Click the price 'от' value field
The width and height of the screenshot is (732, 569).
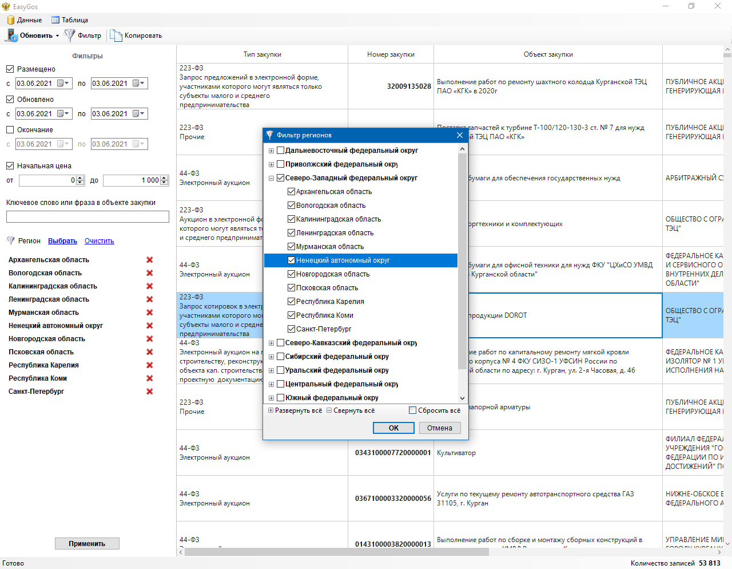(47, 180)
